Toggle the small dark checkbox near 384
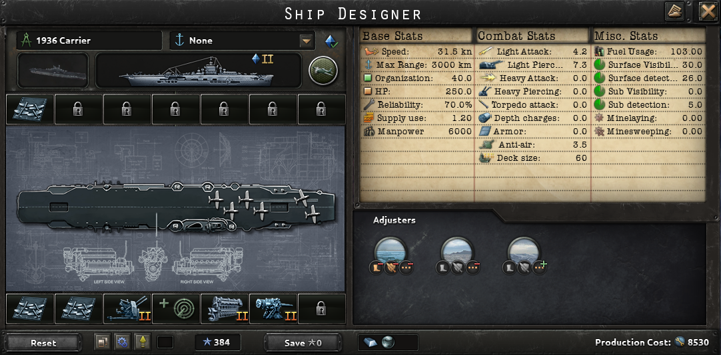Viewport: 721px width, 355px height. 165,342
